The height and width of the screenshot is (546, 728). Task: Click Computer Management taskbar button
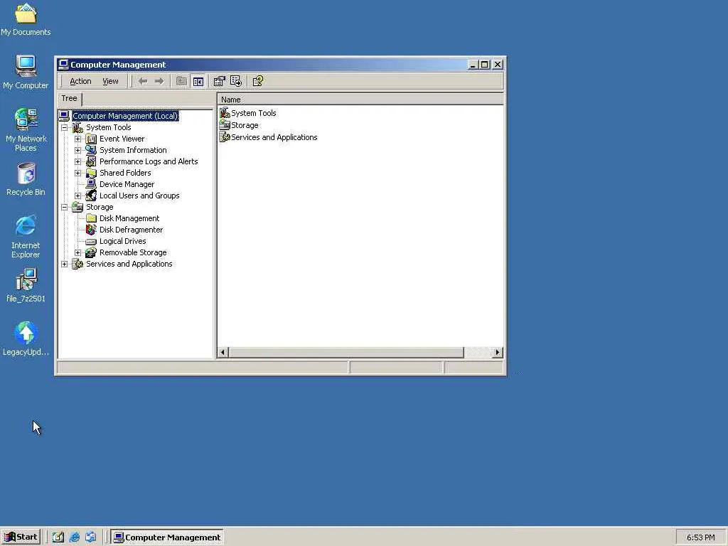[168, 537]
